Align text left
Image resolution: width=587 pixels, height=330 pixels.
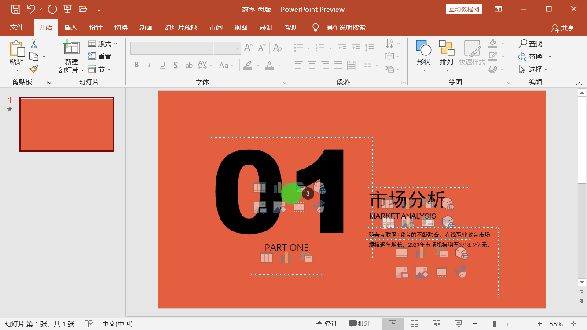tap(299, 65)
